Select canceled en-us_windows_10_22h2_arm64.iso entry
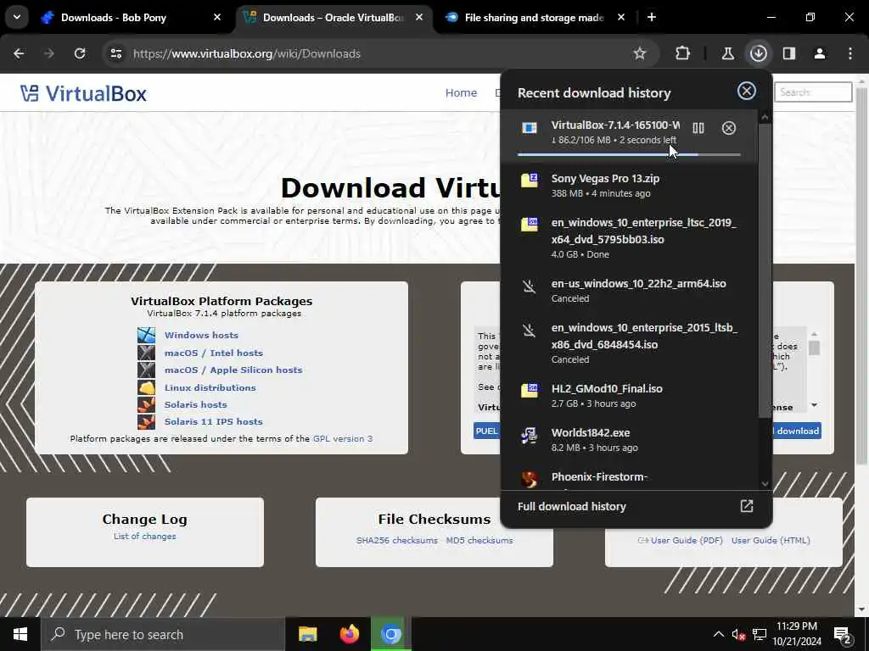Screen dimensions: 869x651 tap(629, 291)
